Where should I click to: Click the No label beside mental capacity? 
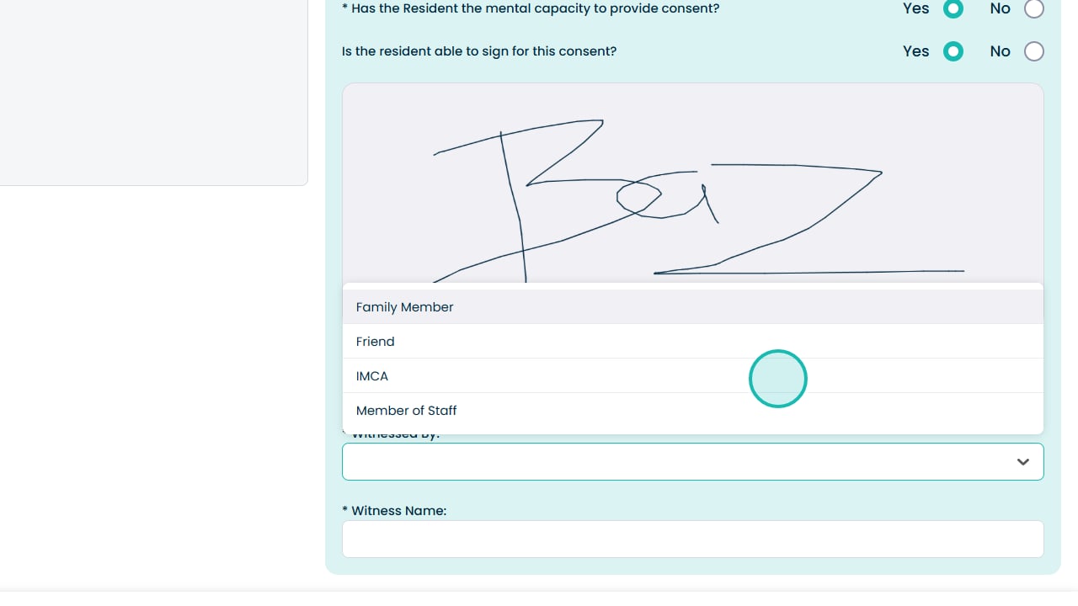point(1000,8)
